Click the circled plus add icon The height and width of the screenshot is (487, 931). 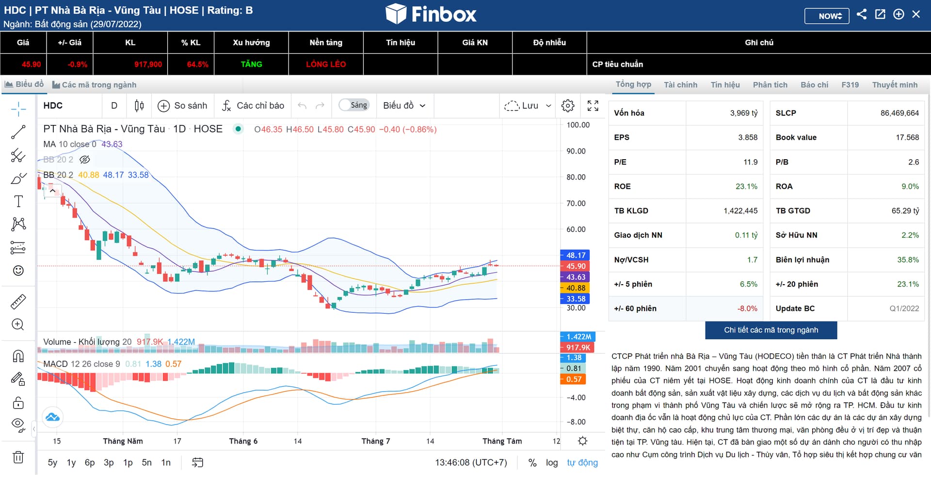tap(899, 14)
